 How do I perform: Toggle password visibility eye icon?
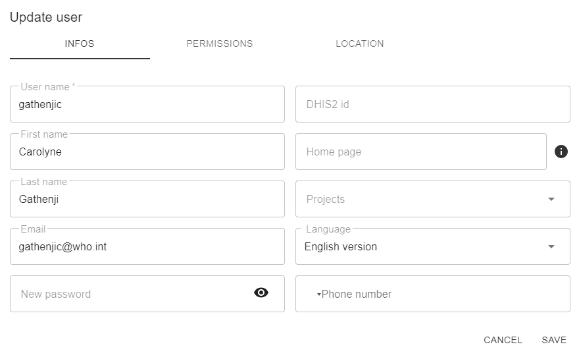pyautogui.click(x=261, y=293)
